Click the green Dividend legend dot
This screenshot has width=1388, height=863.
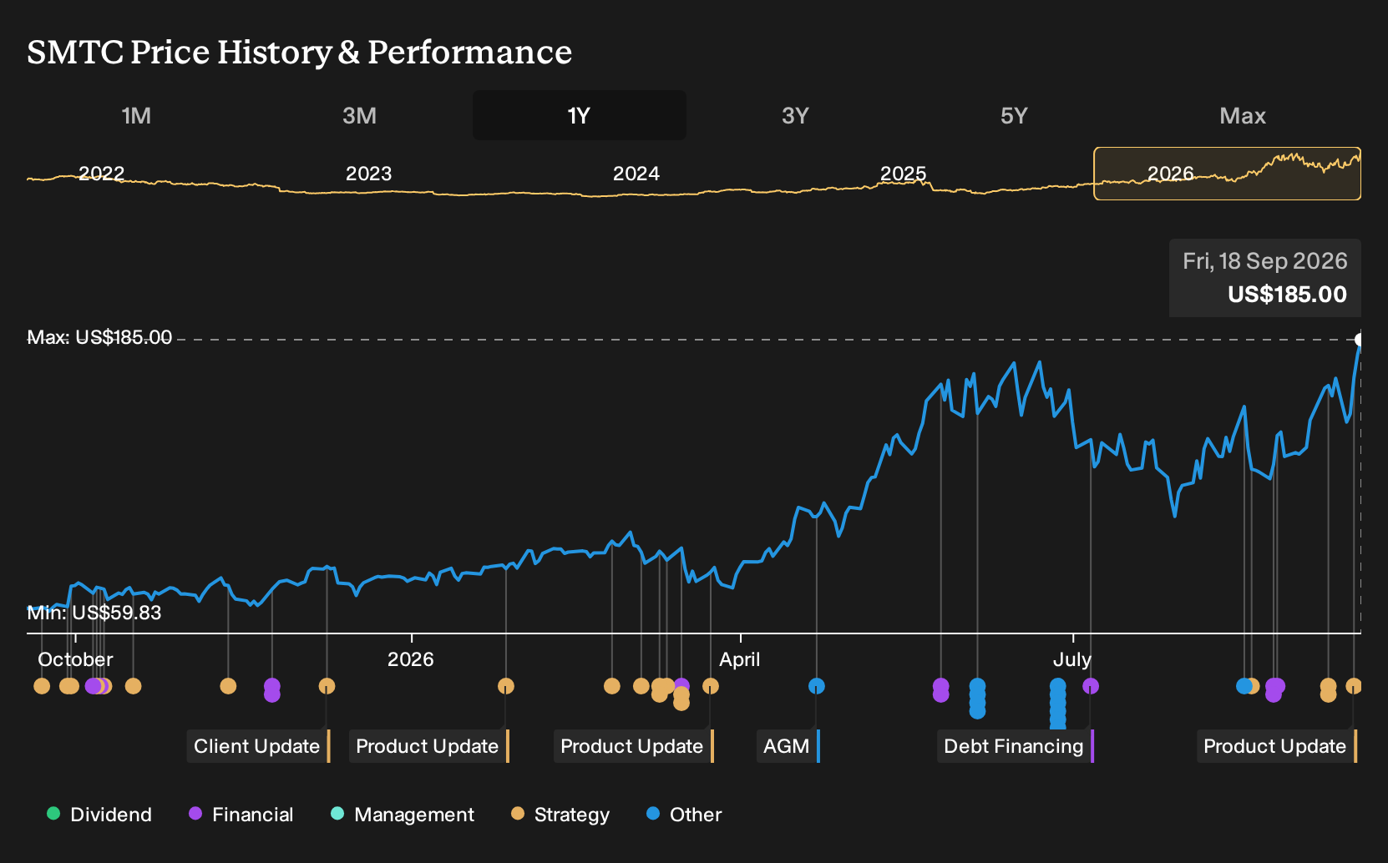pos(53,813)
